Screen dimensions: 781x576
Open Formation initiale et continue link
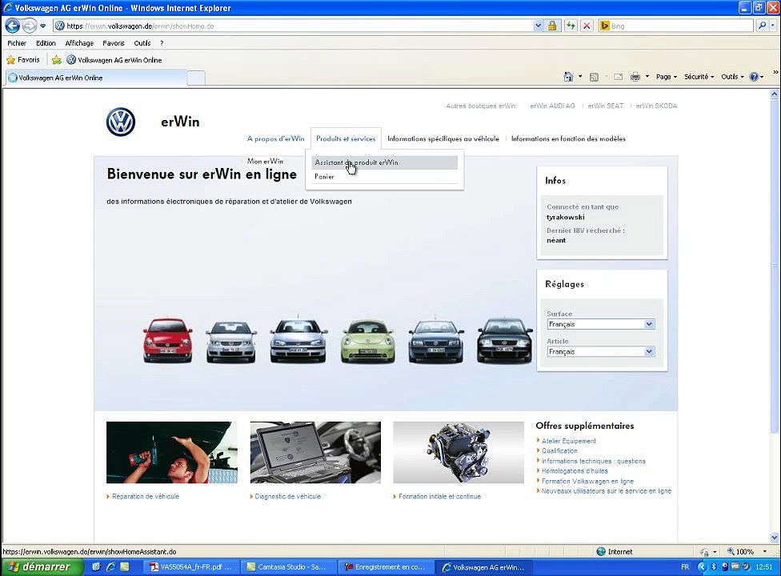point(439,496)
